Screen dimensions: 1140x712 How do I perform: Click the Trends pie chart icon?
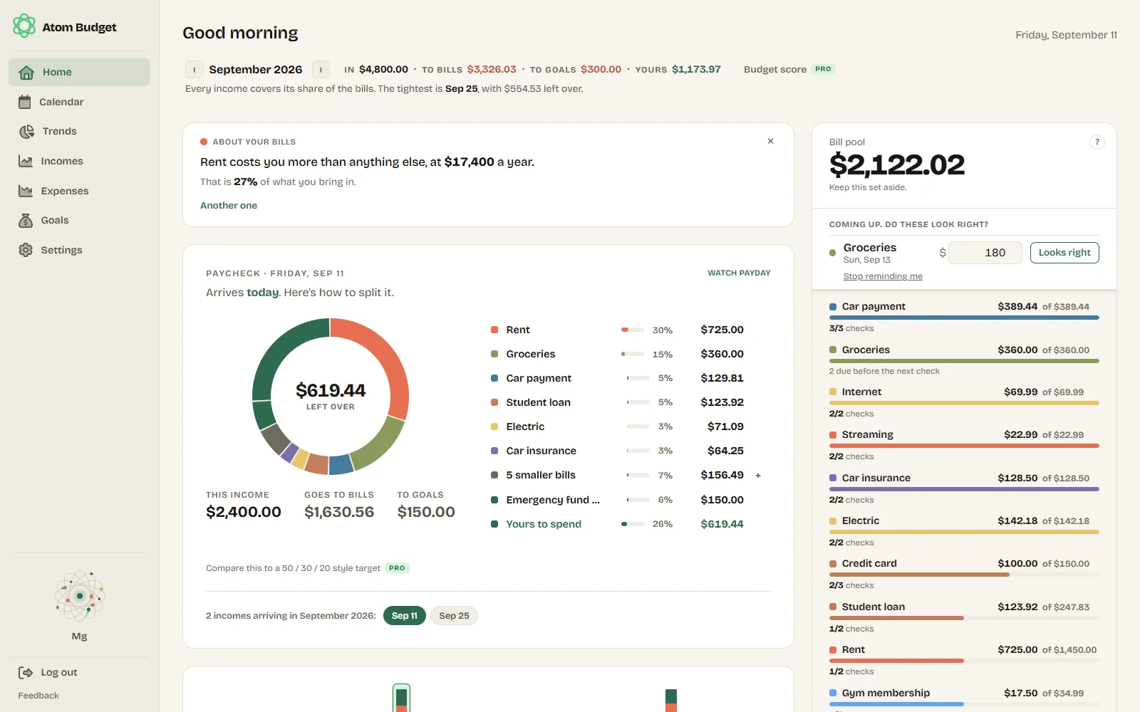coord(26,132)
